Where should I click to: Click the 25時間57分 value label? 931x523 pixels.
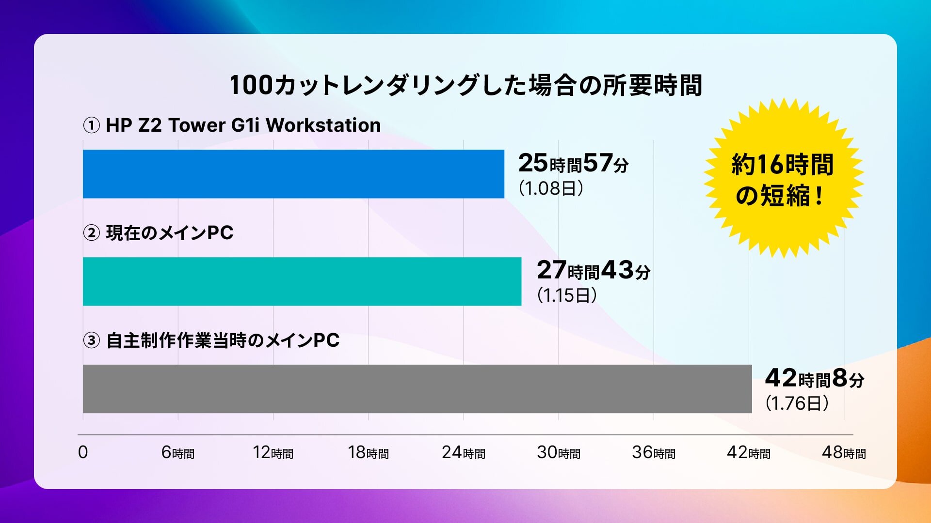pos(573,163)
